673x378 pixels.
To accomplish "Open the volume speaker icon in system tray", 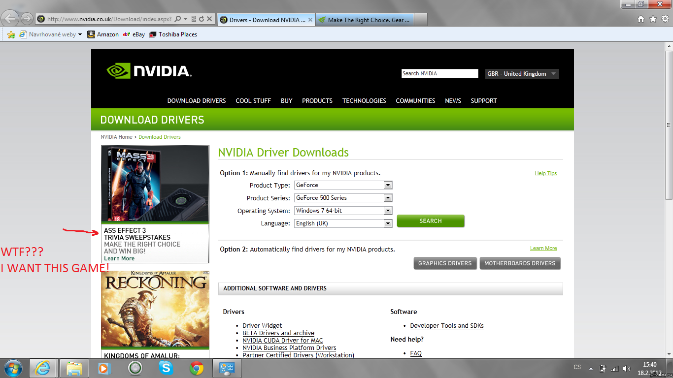I will click(x=627, y=368).
